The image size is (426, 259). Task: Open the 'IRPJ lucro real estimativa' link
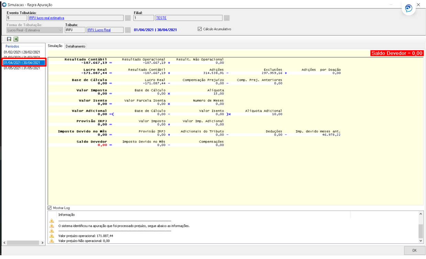coord(46,18)
